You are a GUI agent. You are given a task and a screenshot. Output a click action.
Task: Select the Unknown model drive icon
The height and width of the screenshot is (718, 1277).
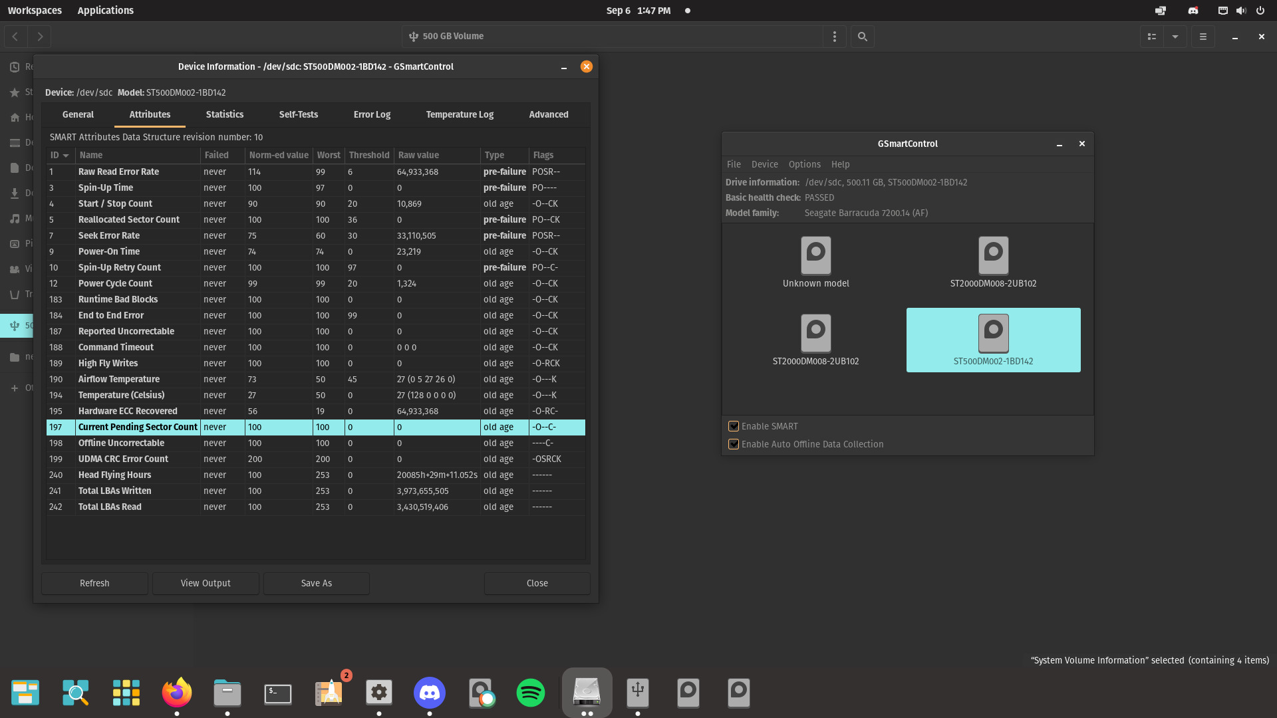point(815,256)
